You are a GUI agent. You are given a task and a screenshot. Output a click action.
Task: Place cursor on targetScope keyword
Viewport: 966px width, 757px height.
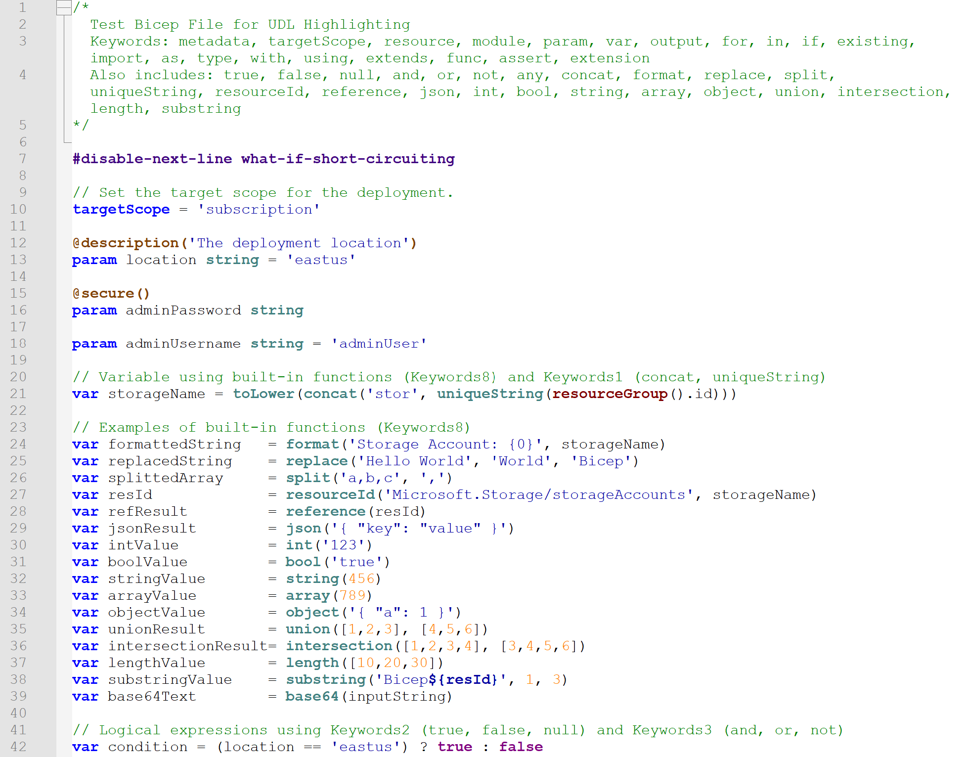pos(121,209)
